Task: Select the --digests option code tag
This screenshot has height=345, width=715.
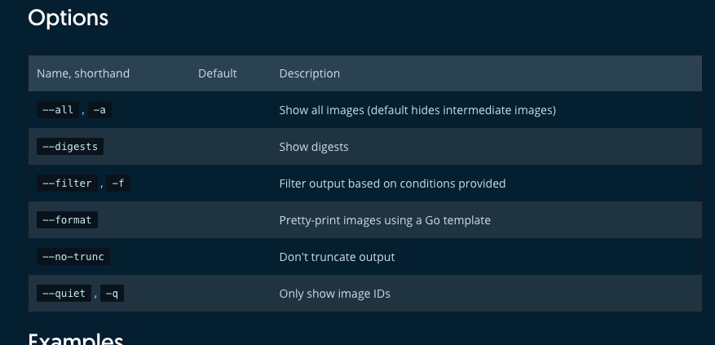Action: tap(70, 147)
